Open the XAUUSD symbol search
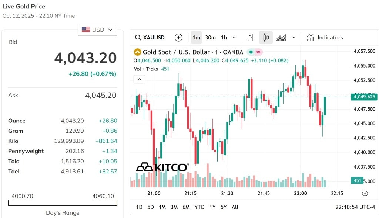Viewport: 379px width, 218px height. point(150,38)
